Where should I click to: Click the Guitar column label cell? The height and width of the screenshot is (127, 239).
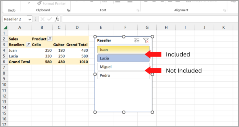tap(59, 45)
